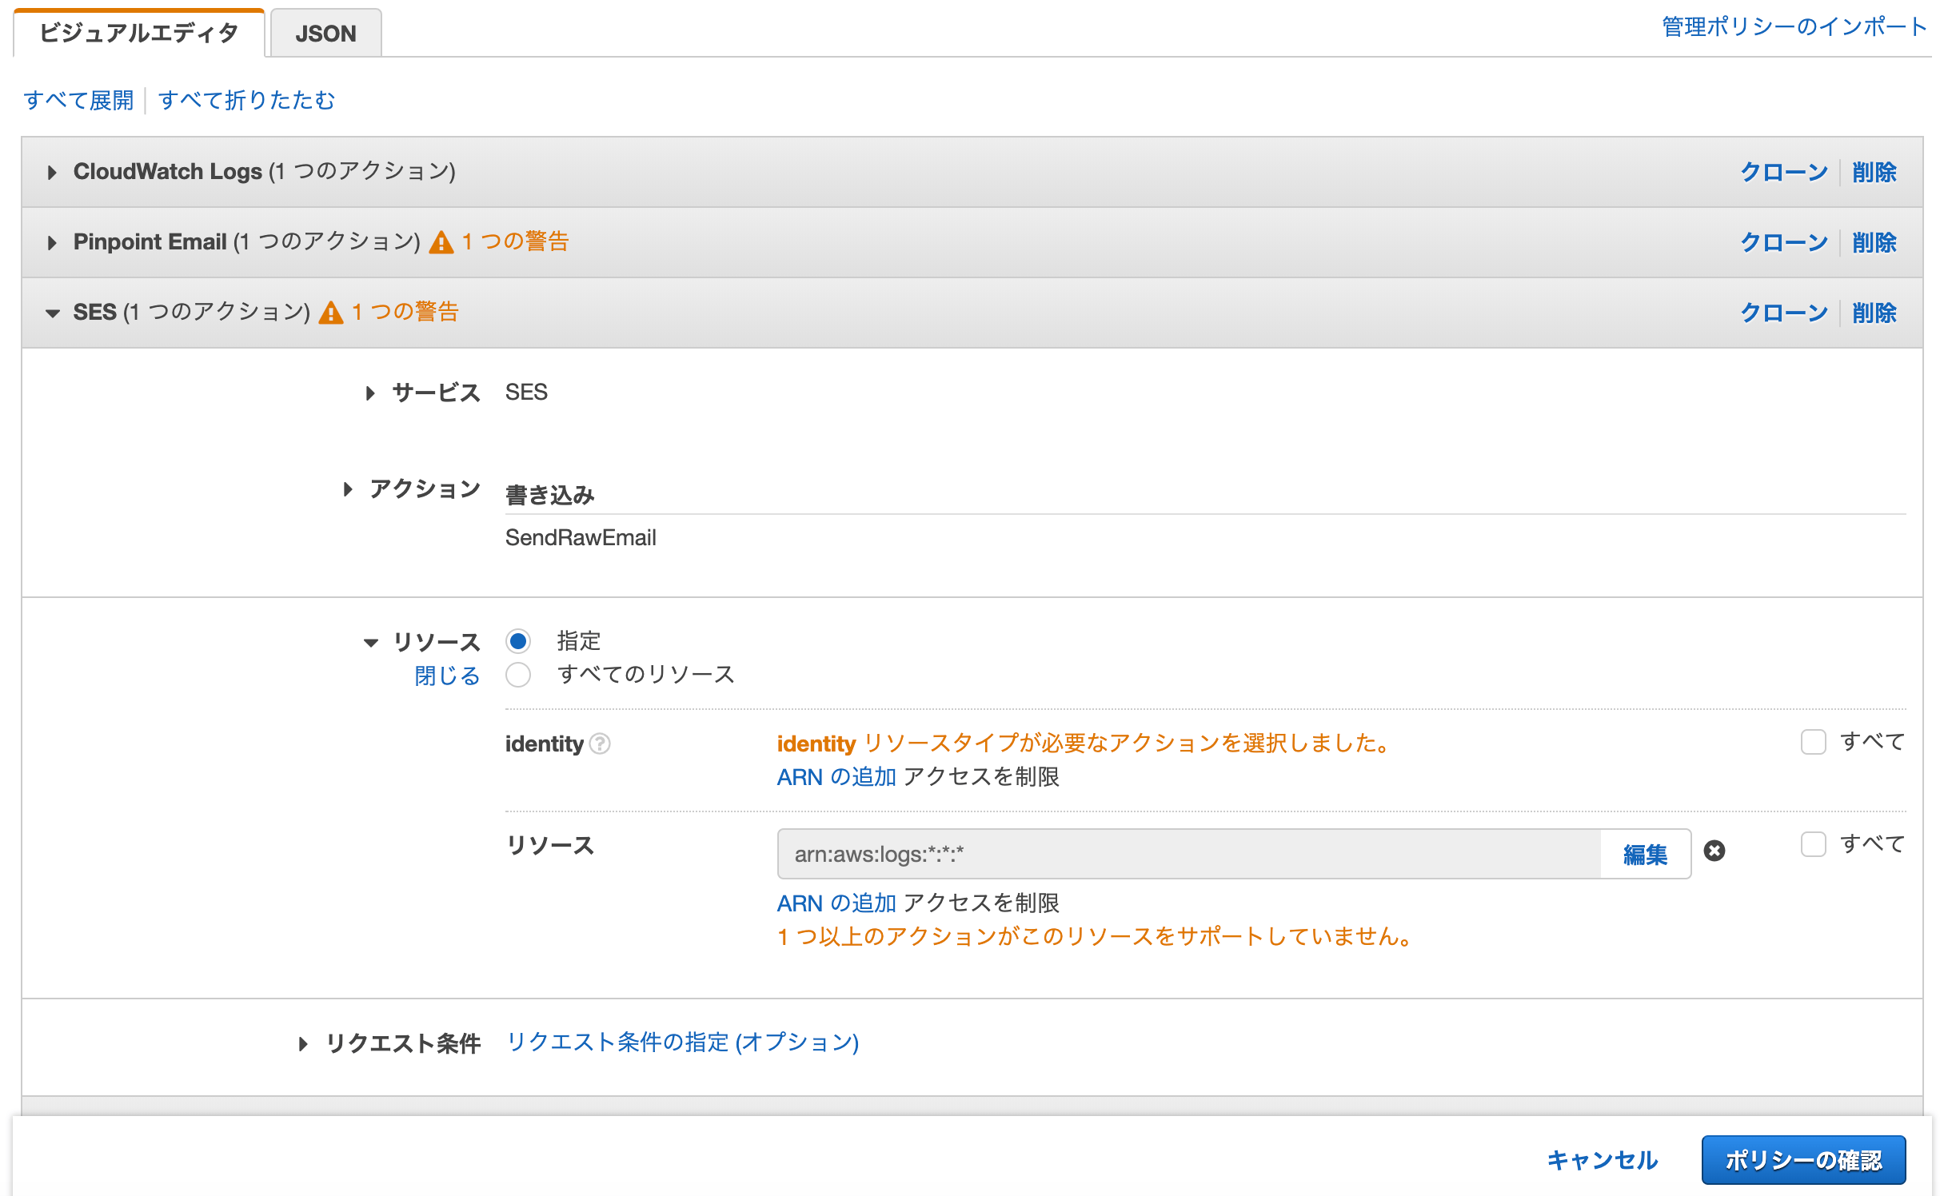Click the 書き込み access level heading
The width and height of the screenshot is (1940, 1196).
550,496
